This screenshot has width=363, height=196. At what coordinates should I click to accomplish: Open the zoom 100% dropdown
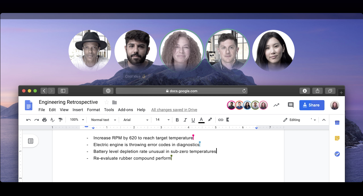77,120
